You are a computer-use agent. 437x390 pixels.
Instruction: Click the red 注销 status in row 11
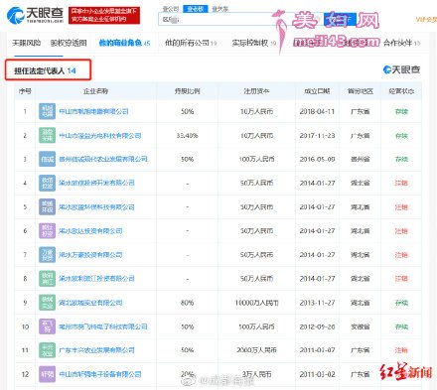click(x=401, y=350)
